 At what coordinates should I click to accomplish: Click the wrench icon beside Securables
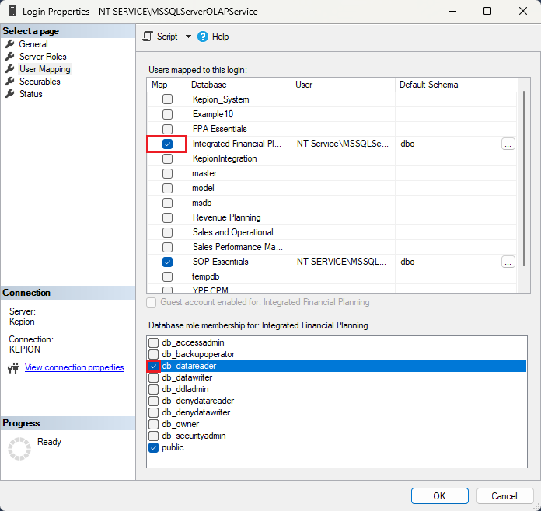pos(10,81)
